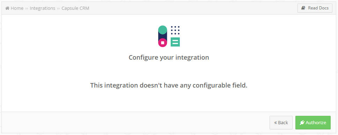Click the pink circle with white square
The width and height of the screenshot is (338, 135).
click(x=162, y=43)
